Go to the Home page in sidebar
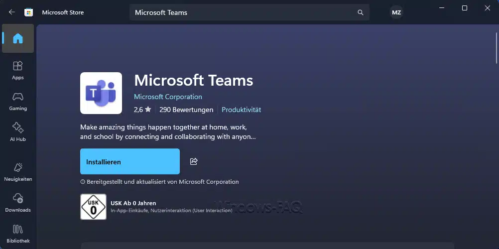 point(18,39)
